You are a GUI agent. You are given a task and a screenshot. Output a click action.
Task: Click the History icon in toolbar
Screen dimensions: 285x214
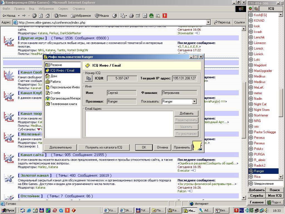click(x=114, y=16)
